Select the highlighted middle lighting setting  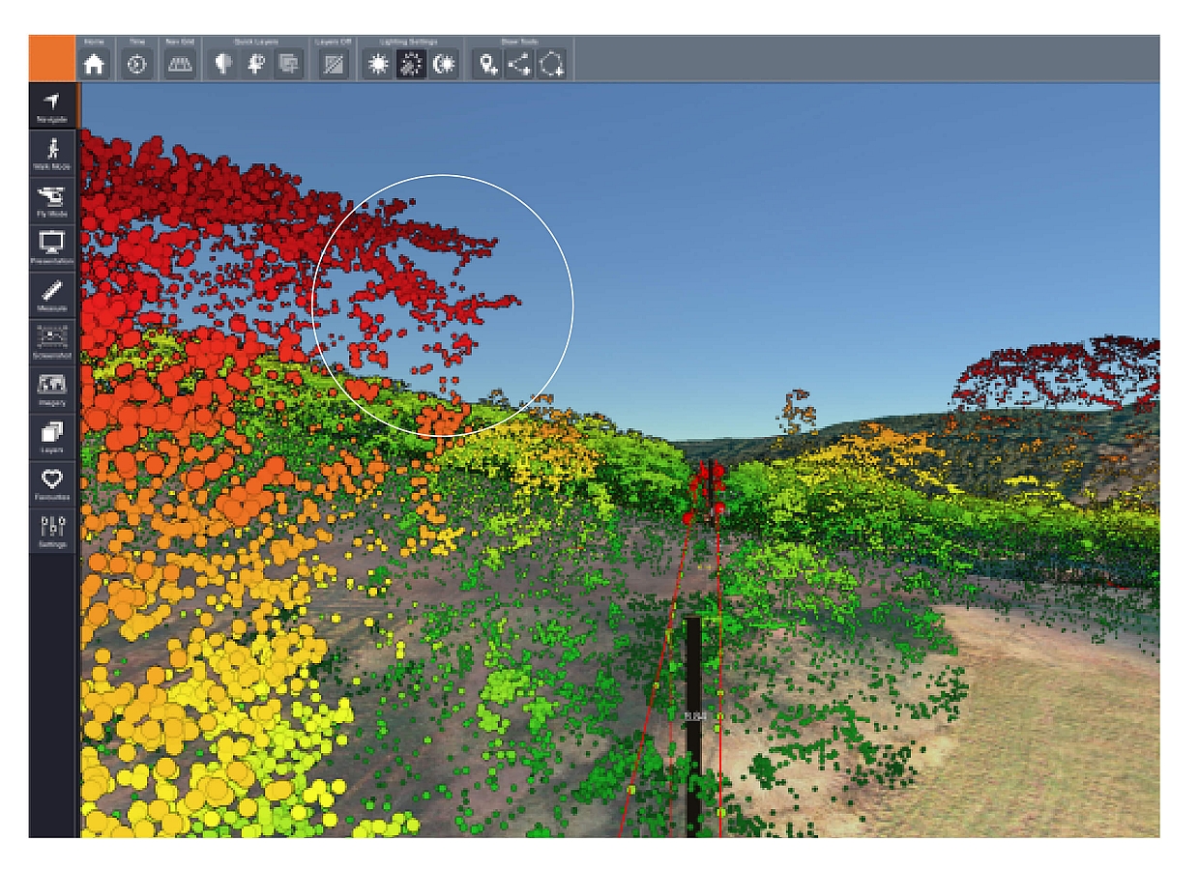(x=411, y=64)
